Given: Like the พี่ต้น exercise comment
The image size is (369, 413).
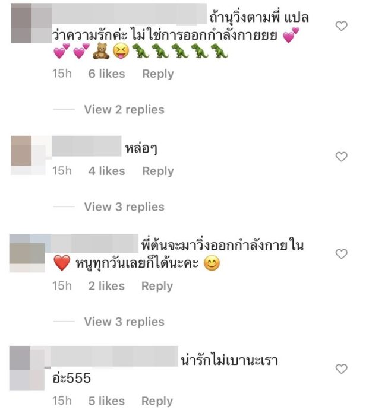Looking at the screenshot, I should coord(341,254).
